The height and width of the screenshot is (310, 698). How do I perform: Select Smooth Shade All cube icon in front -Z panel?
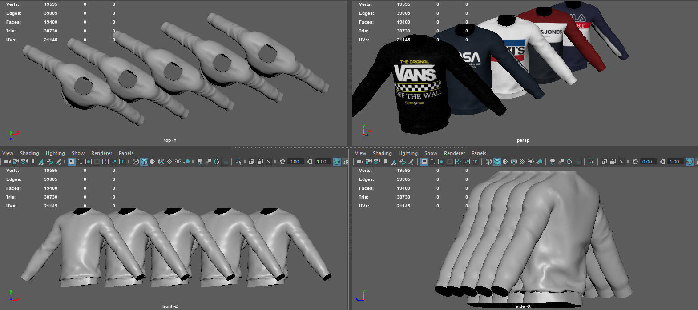coord(145,162)
